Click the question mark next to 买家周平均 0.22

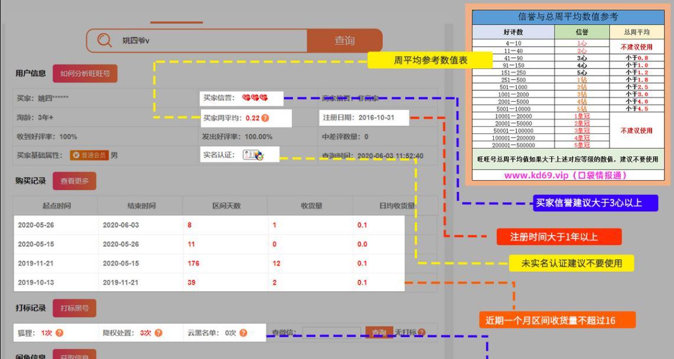tap(265, 118)
